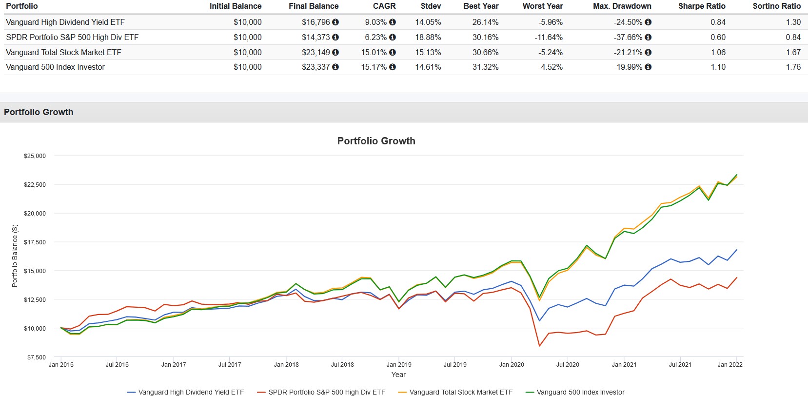Click info icon beside -21.21% max drawdown

click(x=648, y=52)
